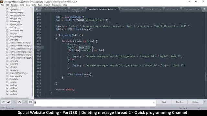The width and height of the screenshot is (207, 116).
Task: Open profile_content_about.php in sidebar
Action: [20, 43]
